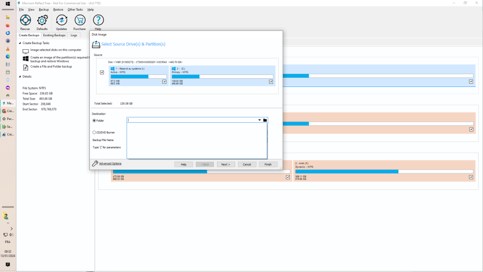Open the notification center icon
Screen dimensions: 483x272
pyautogui.click(x=8, y=265)
